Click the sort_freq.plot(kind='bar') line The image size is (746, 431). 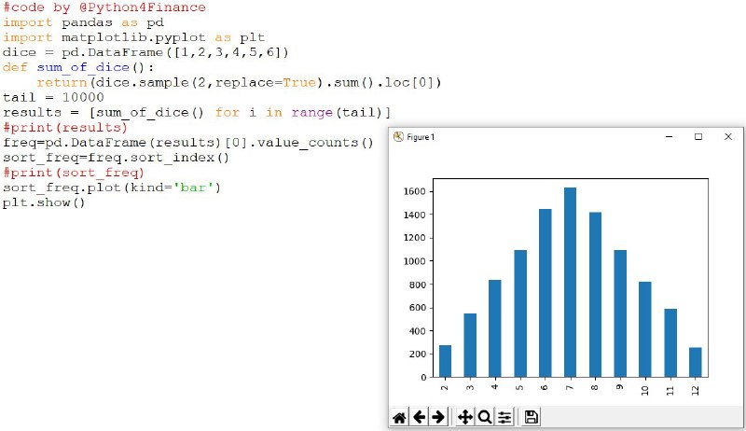112,188
